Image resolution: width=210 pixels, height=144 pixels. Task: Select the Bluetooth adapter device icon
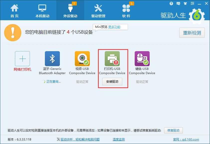point(52,59)
